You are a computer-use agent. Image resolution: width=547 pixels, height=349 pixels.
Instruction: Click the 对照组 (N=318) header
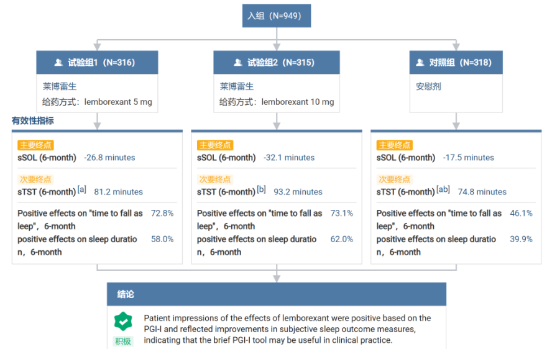pyautogui.click(x=456, y=63)
